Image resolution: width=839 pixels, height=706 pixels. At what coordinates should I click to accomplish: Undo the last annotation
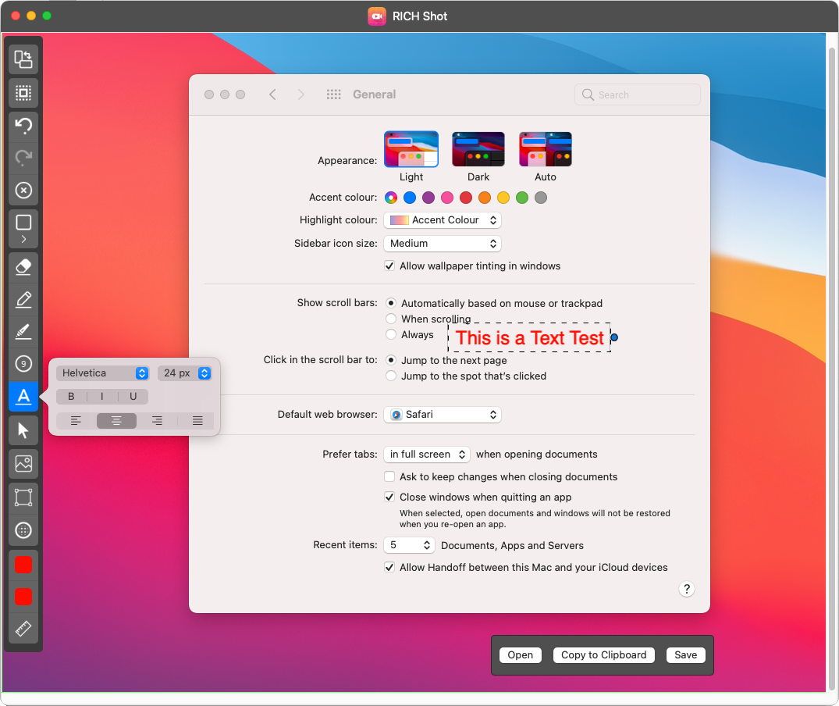23,126
